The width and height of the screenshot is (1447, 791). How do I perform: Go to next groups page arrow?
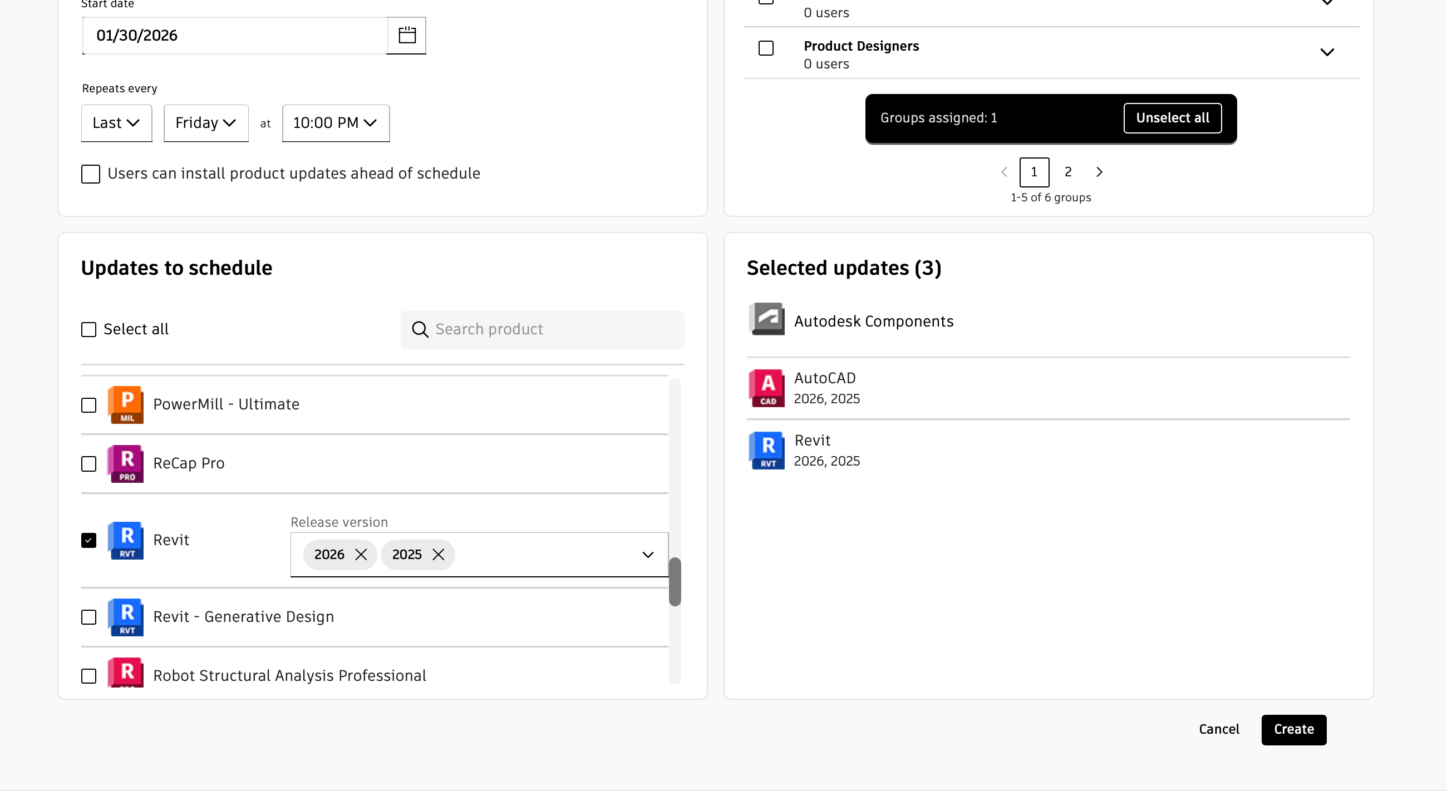click(1099, 172)
